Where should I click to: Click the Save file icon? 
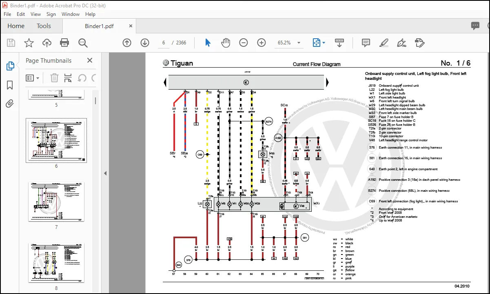pyautogui.click(x=11, y=43)
